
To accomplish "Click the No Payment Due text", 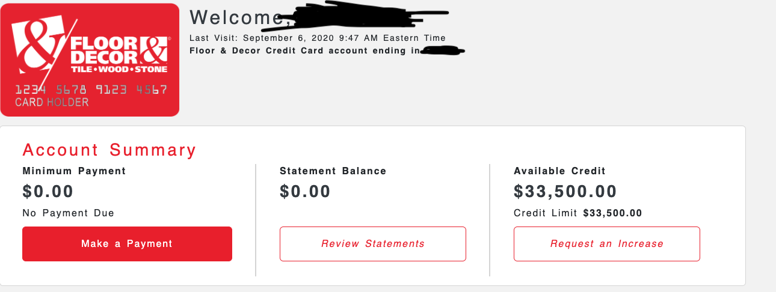I will tap(68, 213).
